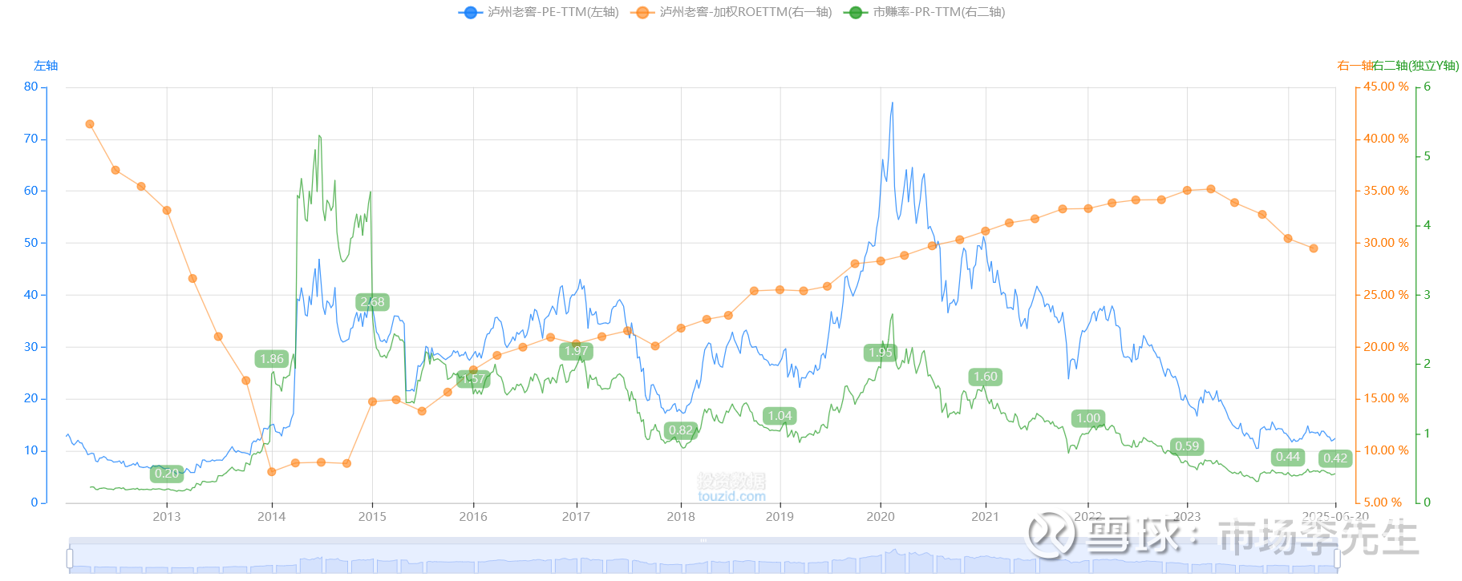
Task: Click the 1.97 PR marker label
Action: (x=576, y=351)
